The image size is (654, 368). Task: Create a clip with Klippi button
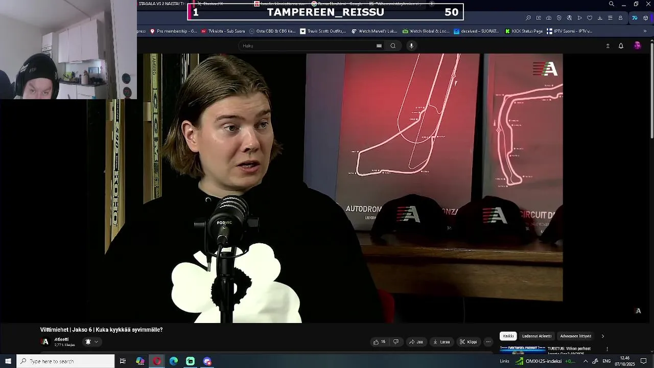click(x=468, y=342)
